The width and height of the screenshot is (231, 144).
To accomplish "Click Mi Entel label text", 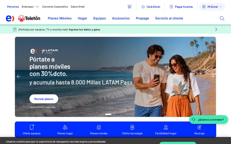I will coord(213,7).
